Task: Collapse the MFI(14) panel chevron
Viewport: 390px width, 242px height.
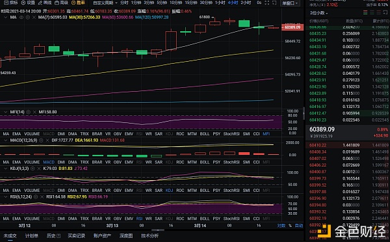Action: tap(5, 112)
